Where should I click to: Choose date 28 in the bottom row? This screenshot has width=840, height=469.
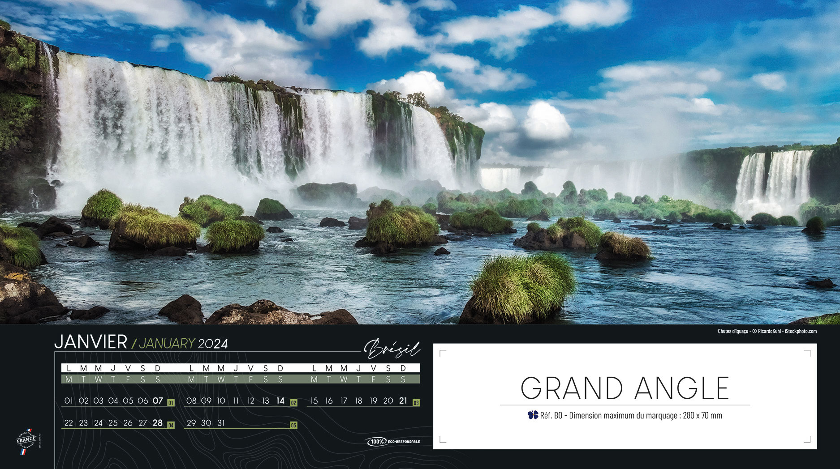[157, 423]
